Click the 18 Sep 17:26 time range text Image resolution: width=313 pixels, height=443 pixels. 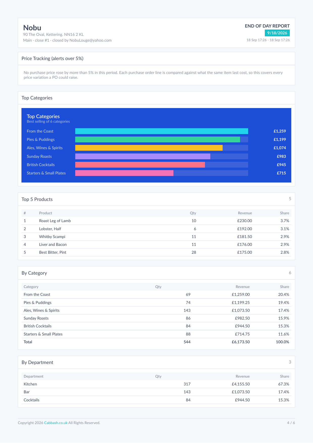click(x=268, y=40)
